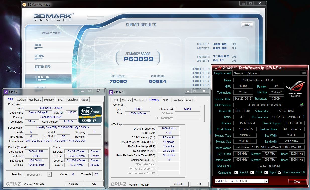
Task: Go to MAIN in 3DMark sidebar
Action: [x=38, y=45]
